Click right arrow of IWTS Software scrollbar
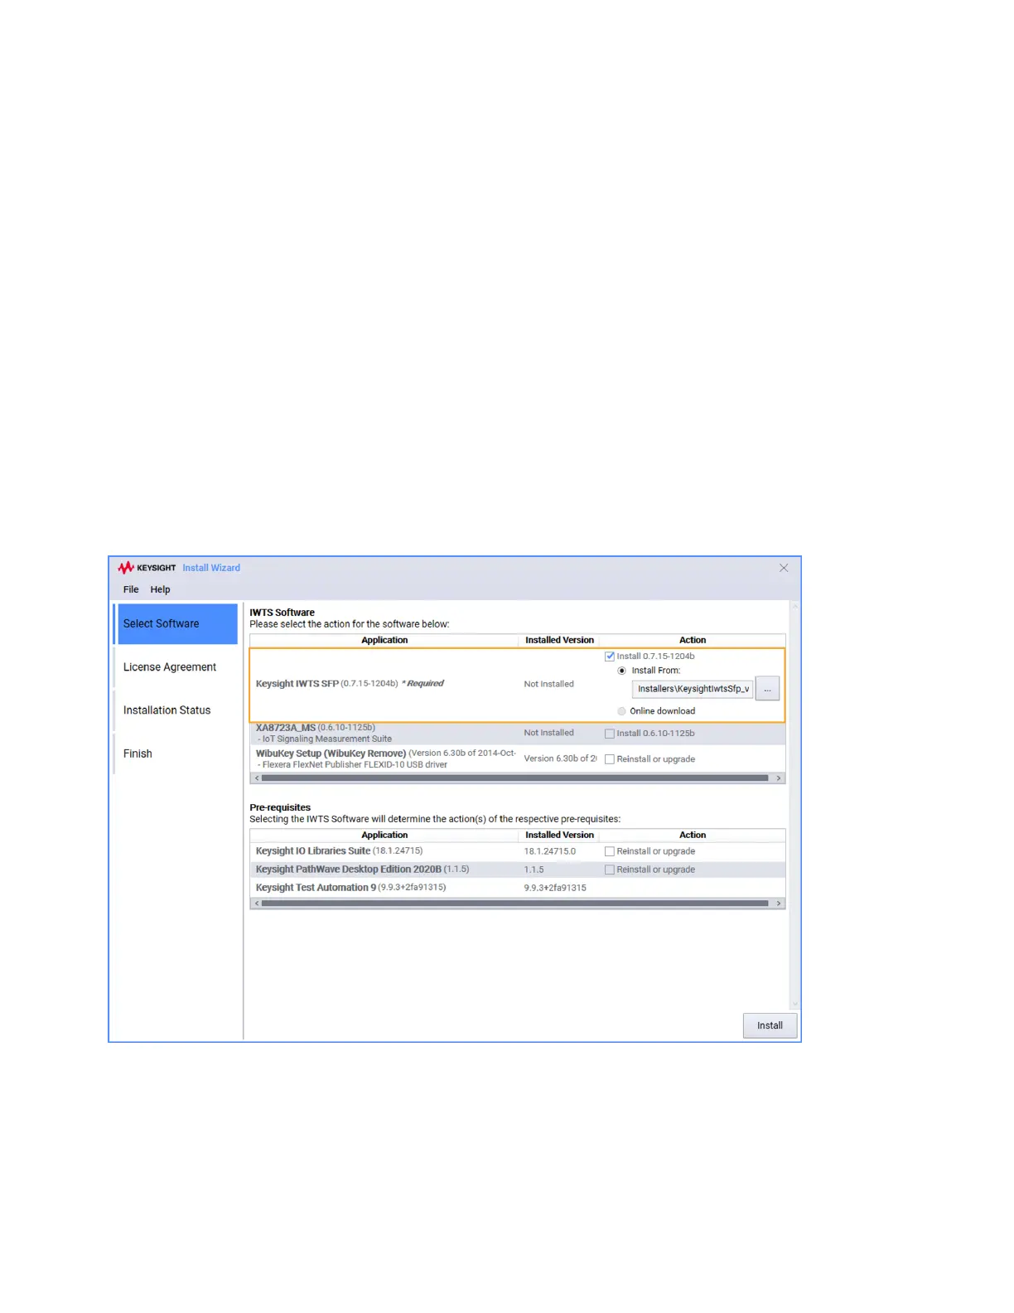This screenshot has height=1313, width=1014. coord(779,778)
